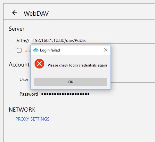Viewport: 155px width, 142px height.
Task: Tick the checkbox below the server address
Action: (19, 50)
